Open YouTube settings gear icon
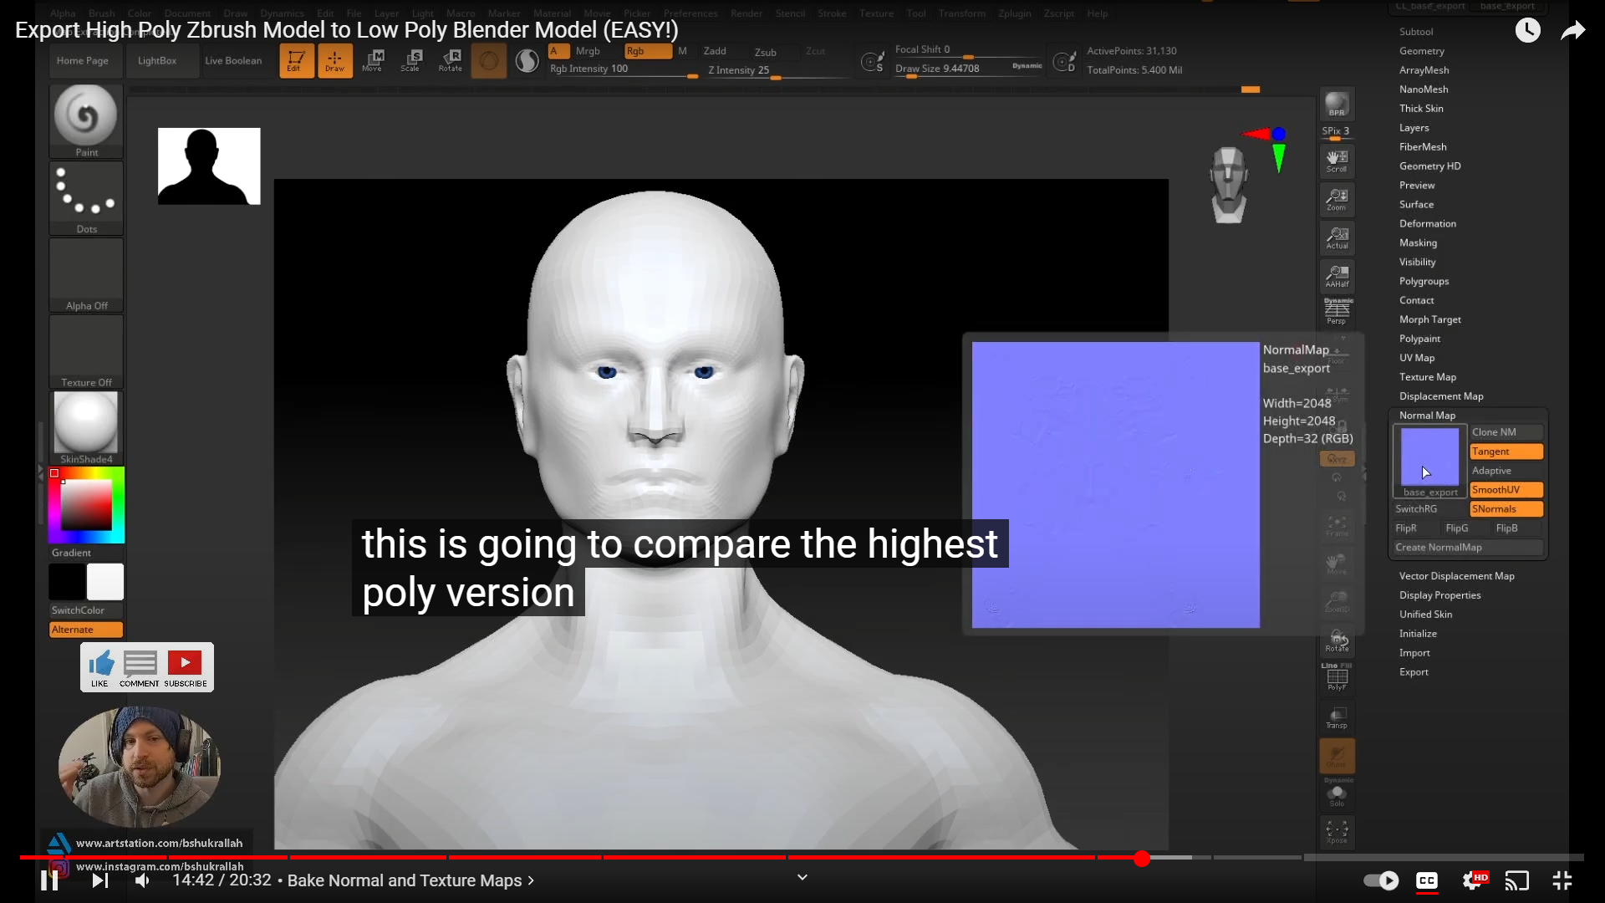 pos(1474,880)
